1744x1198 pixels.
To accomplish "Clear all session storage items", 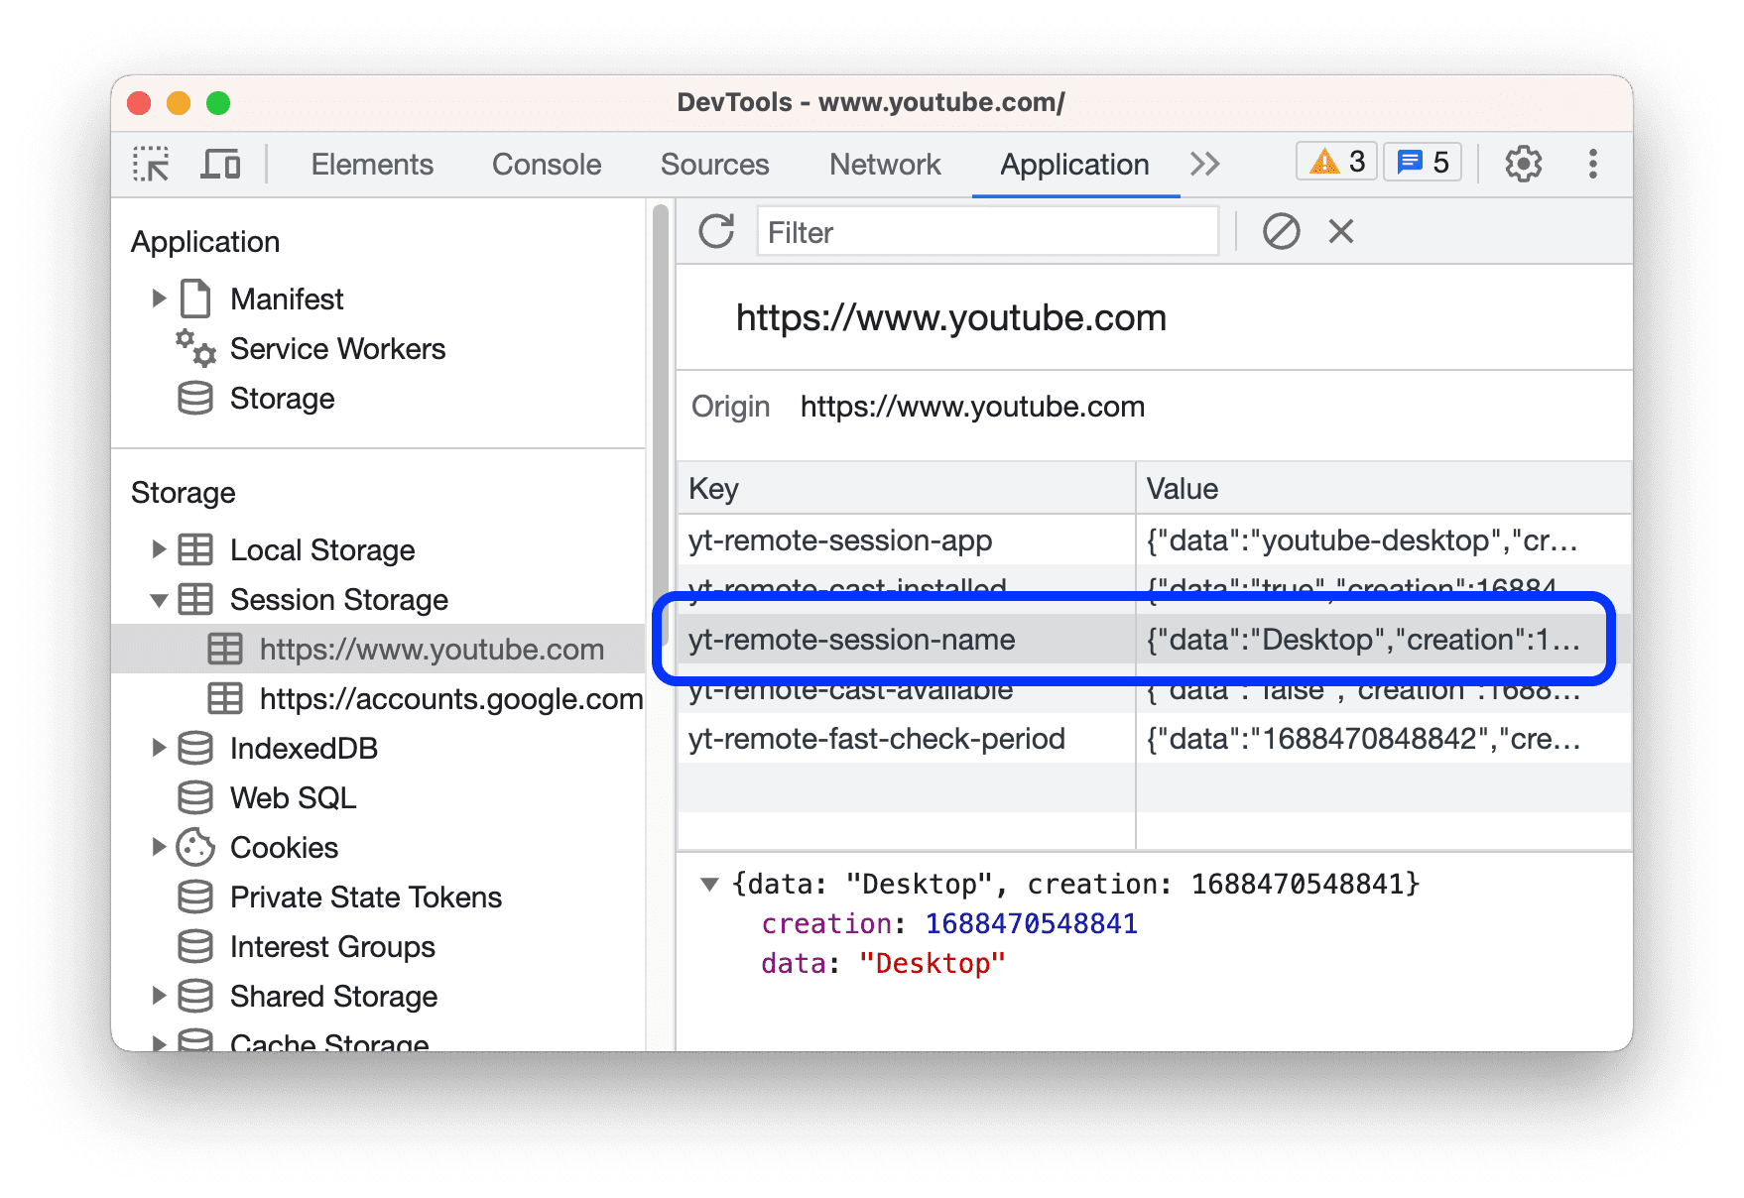I will [1282, 231].
